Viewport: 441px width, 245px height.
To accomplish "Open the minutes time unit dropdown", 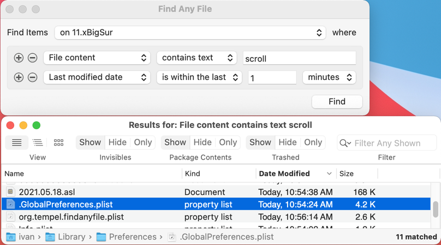I will 329,77.
